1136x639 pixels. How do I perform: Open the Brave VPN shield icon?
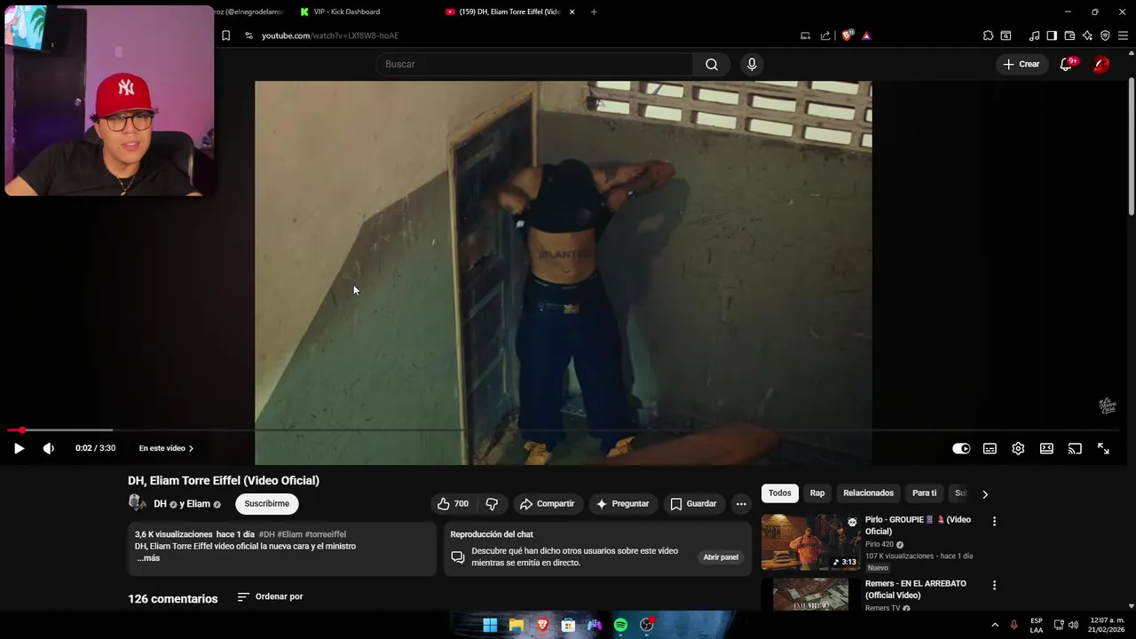[1105, 35]
